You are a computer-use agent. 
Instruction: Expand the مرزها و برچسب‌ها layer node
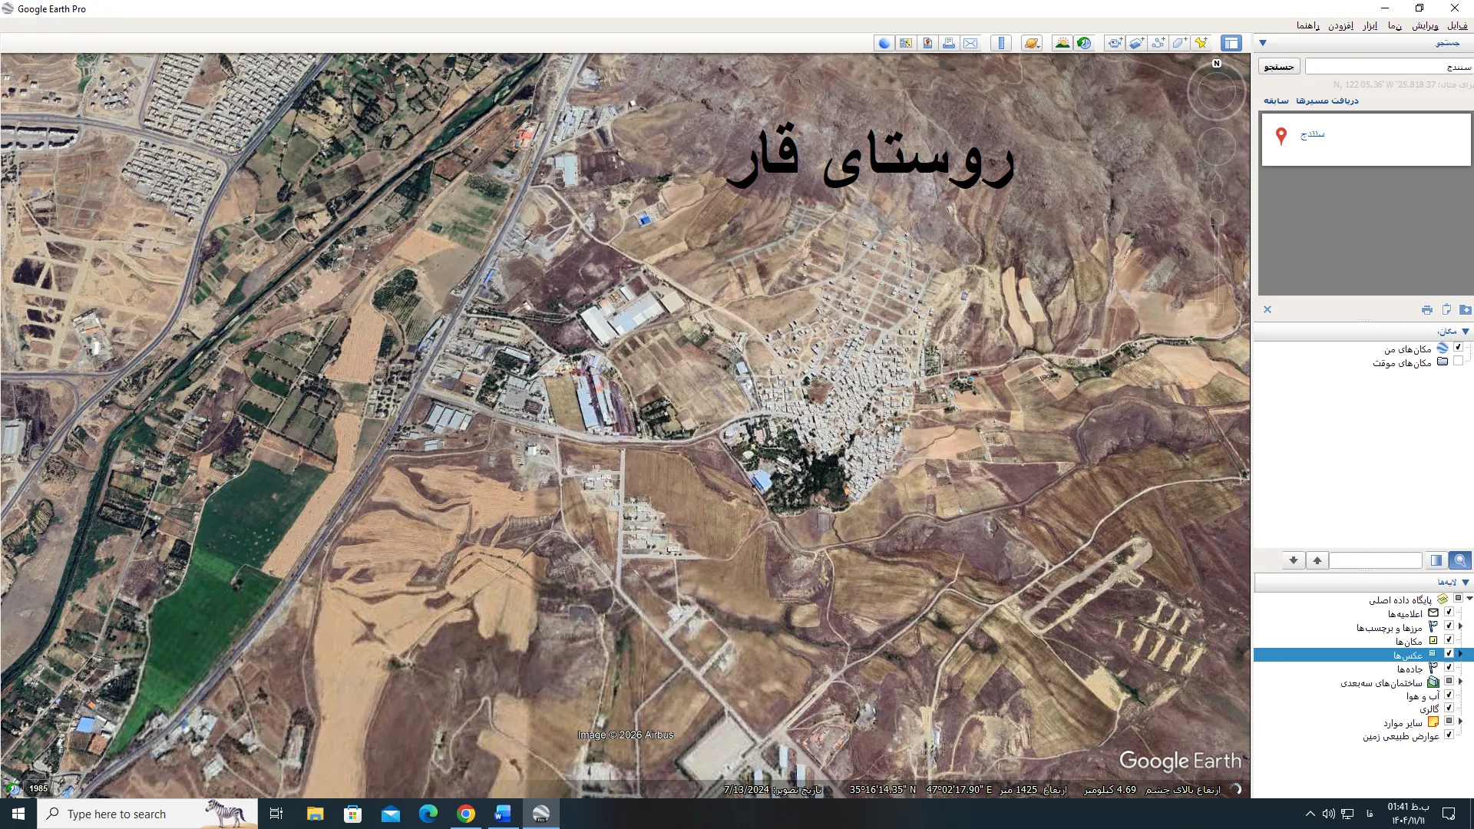pyautogui.click(x=1460, y=626)
